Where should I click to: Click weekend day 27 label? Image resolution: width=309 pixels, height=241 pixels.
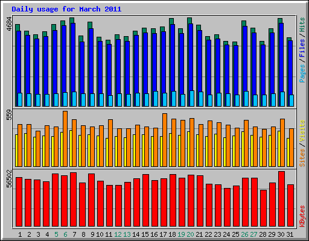(253, 234)
